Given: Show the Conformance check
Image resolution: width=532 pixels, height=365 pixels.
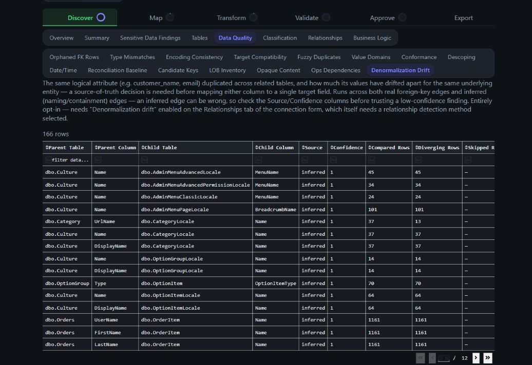Looking at the screenshot, I should (419, 57).
